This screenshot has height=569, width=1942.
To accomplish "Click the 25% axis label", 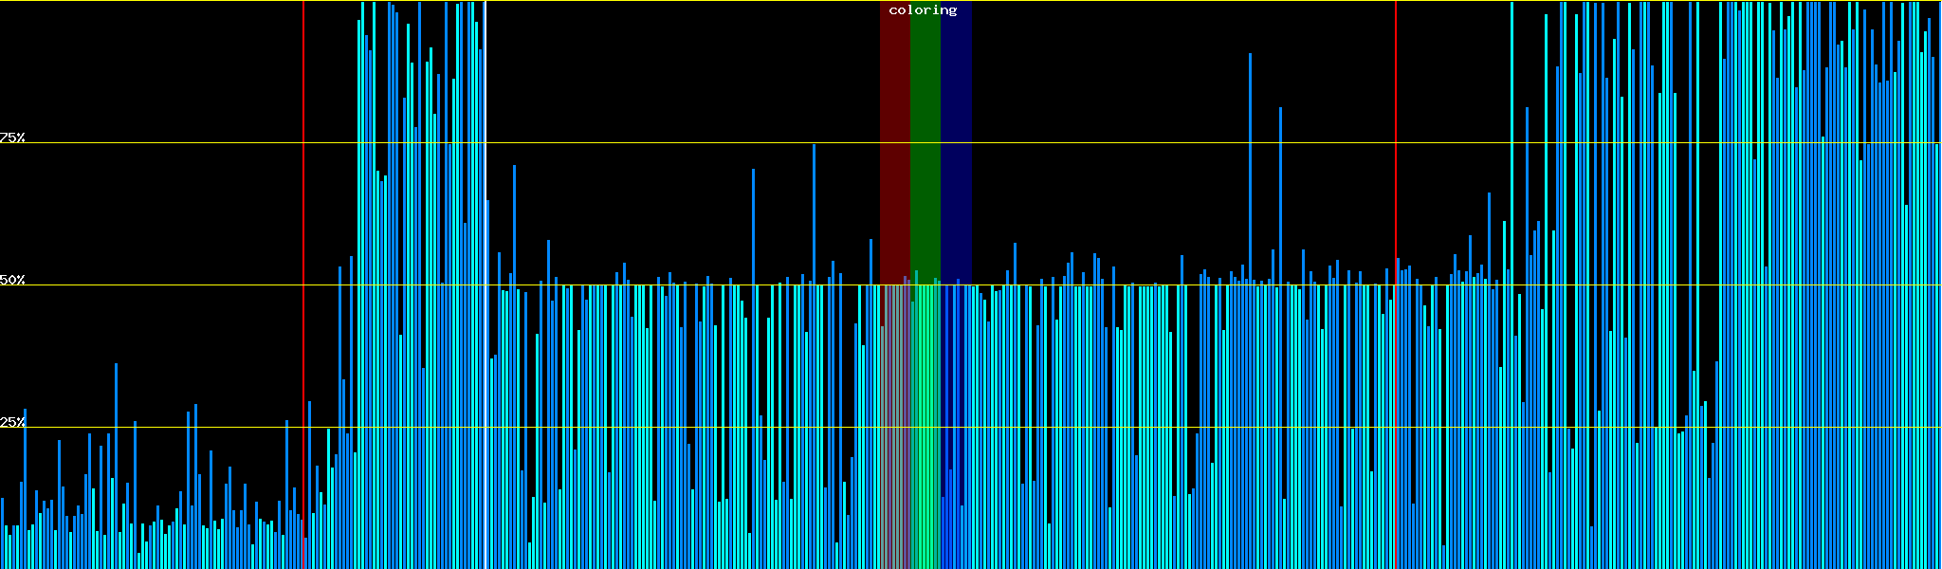I will (12, 422).
